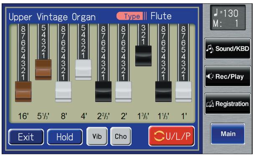Click the 2⅔' footage label
The width and height of the screenshot is (253, 155).
(104, 116)
